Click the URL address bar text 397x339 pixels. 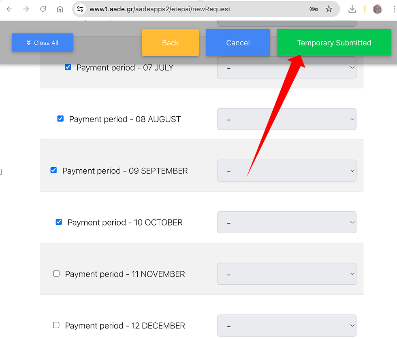(x=160, y=9)
